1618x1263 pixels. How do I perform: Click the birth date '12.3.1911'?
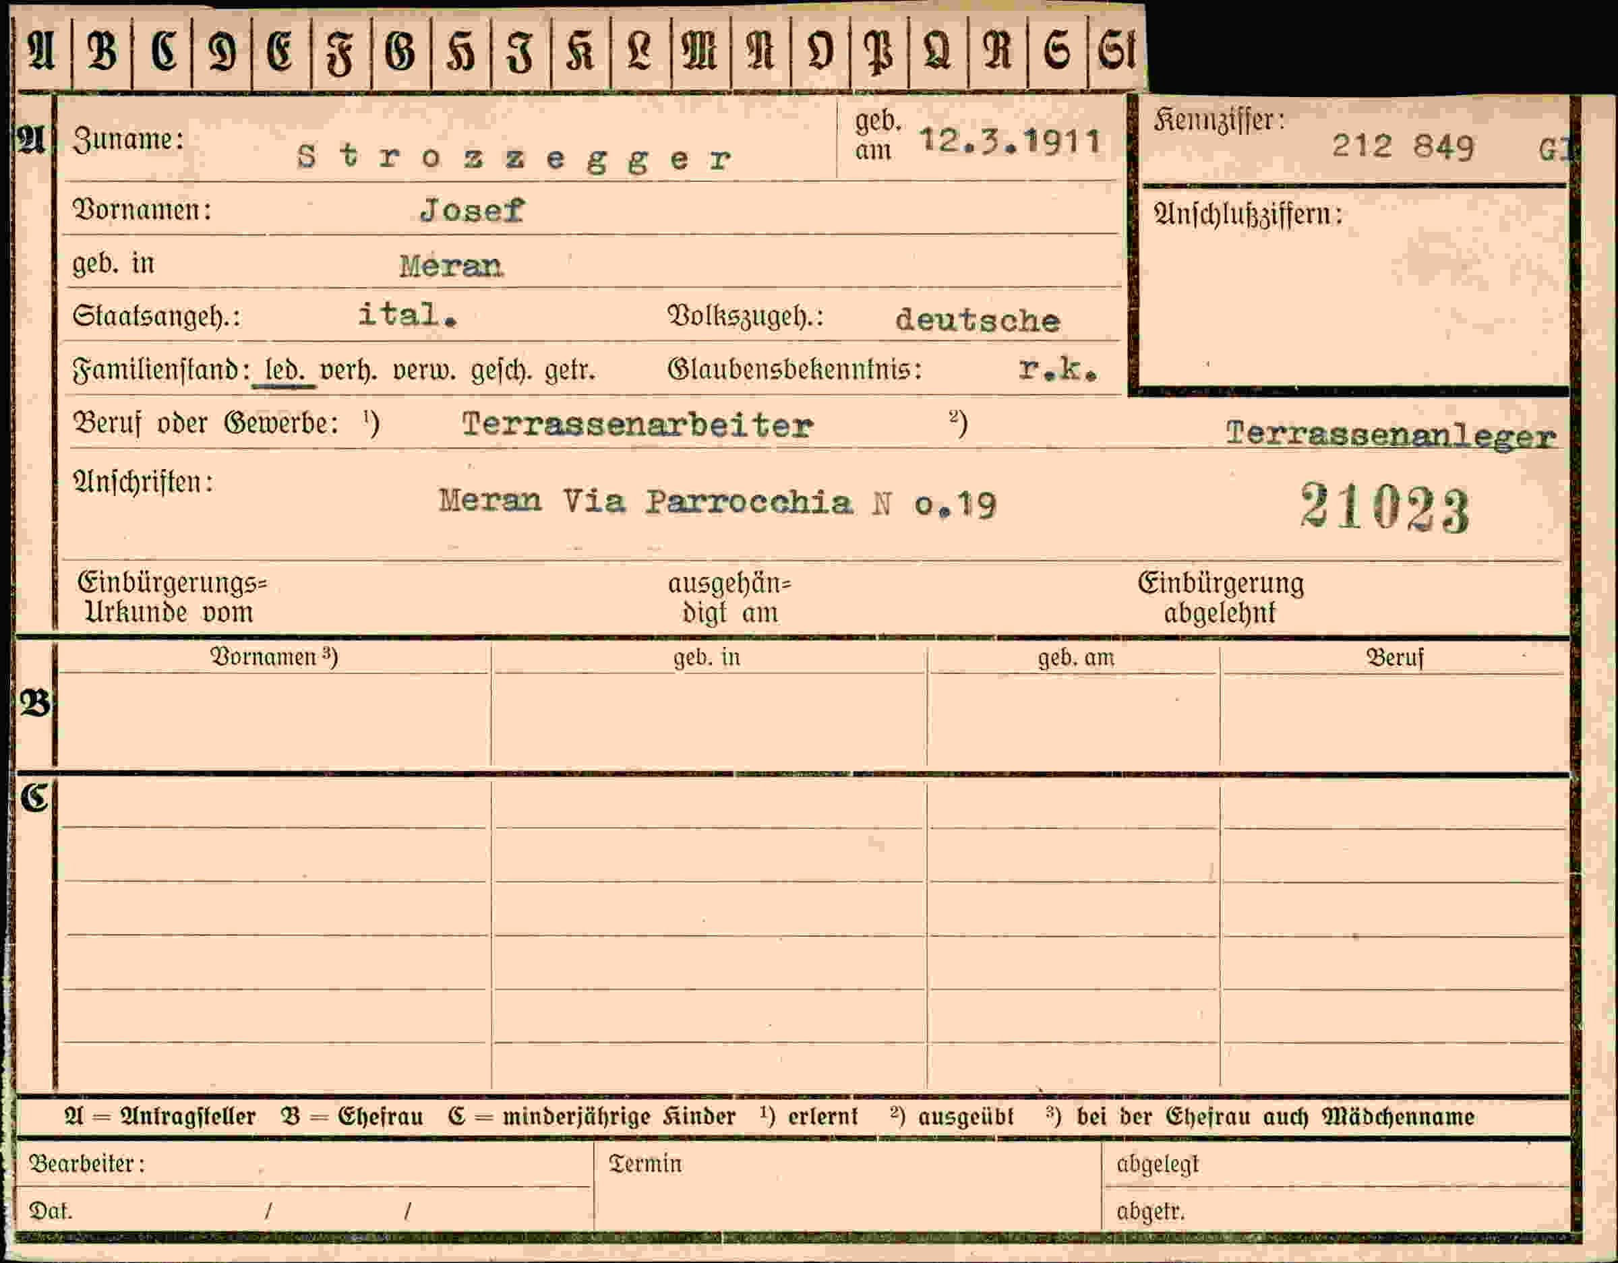click(x=1010, y=140)
